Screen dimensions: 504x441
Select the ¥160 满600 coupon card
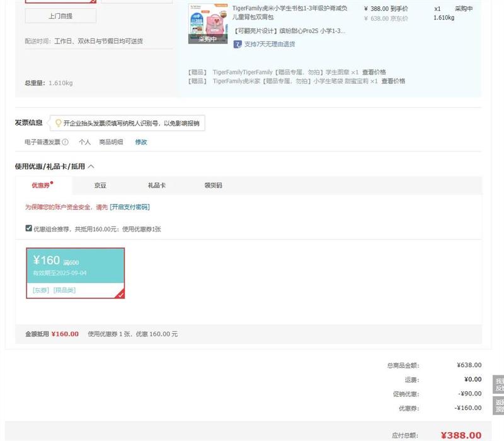coord(75,273)
